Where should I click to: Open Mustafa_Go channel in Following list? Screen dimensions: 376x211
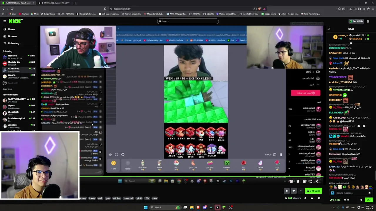(x=19, y=63)
